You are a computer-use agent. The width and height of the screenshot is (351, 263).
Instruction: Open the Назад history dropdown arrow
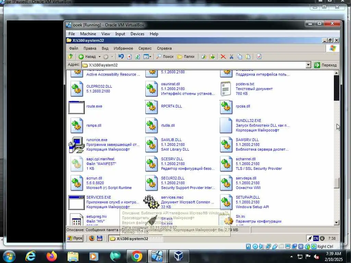[100, 57]
